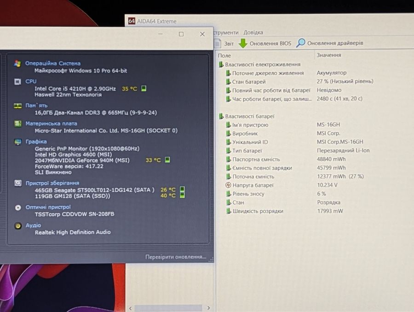Select the Властивості електроживлення group row
The image size is (414, 312).
[259, 65]
